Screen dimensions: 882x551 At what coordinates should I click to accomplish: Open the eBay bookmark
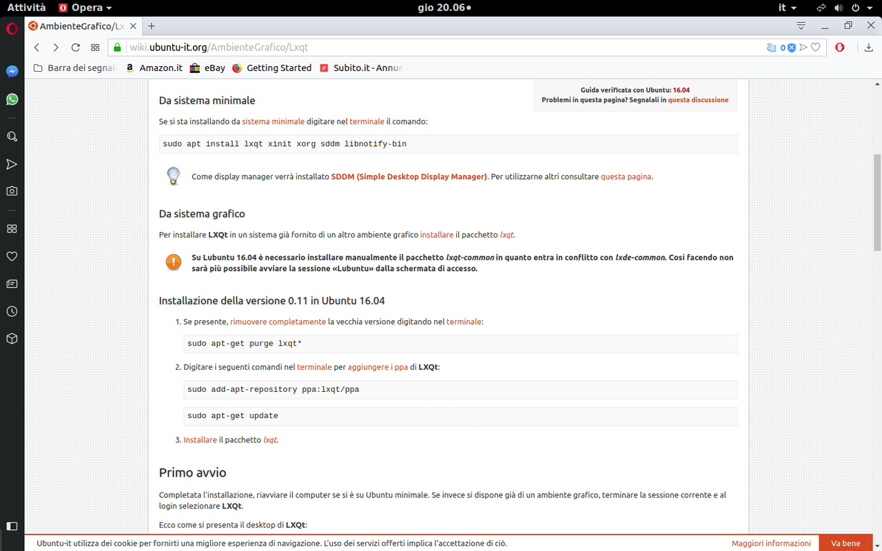(x=208, y=67)
